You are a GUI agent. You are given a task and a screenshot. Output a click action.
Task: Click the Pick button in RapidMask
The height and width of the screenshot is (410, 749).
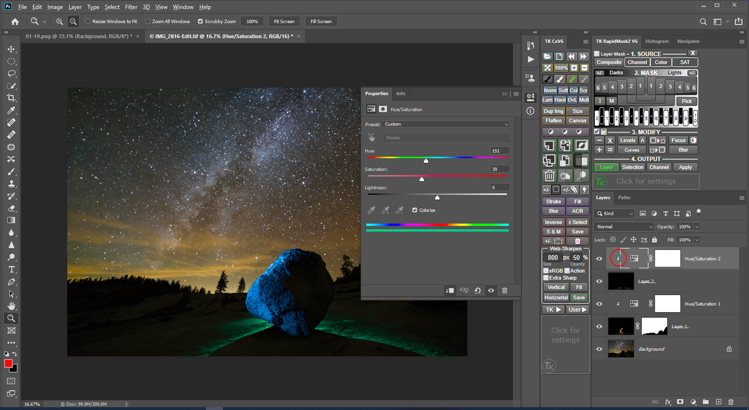[687, 101]
